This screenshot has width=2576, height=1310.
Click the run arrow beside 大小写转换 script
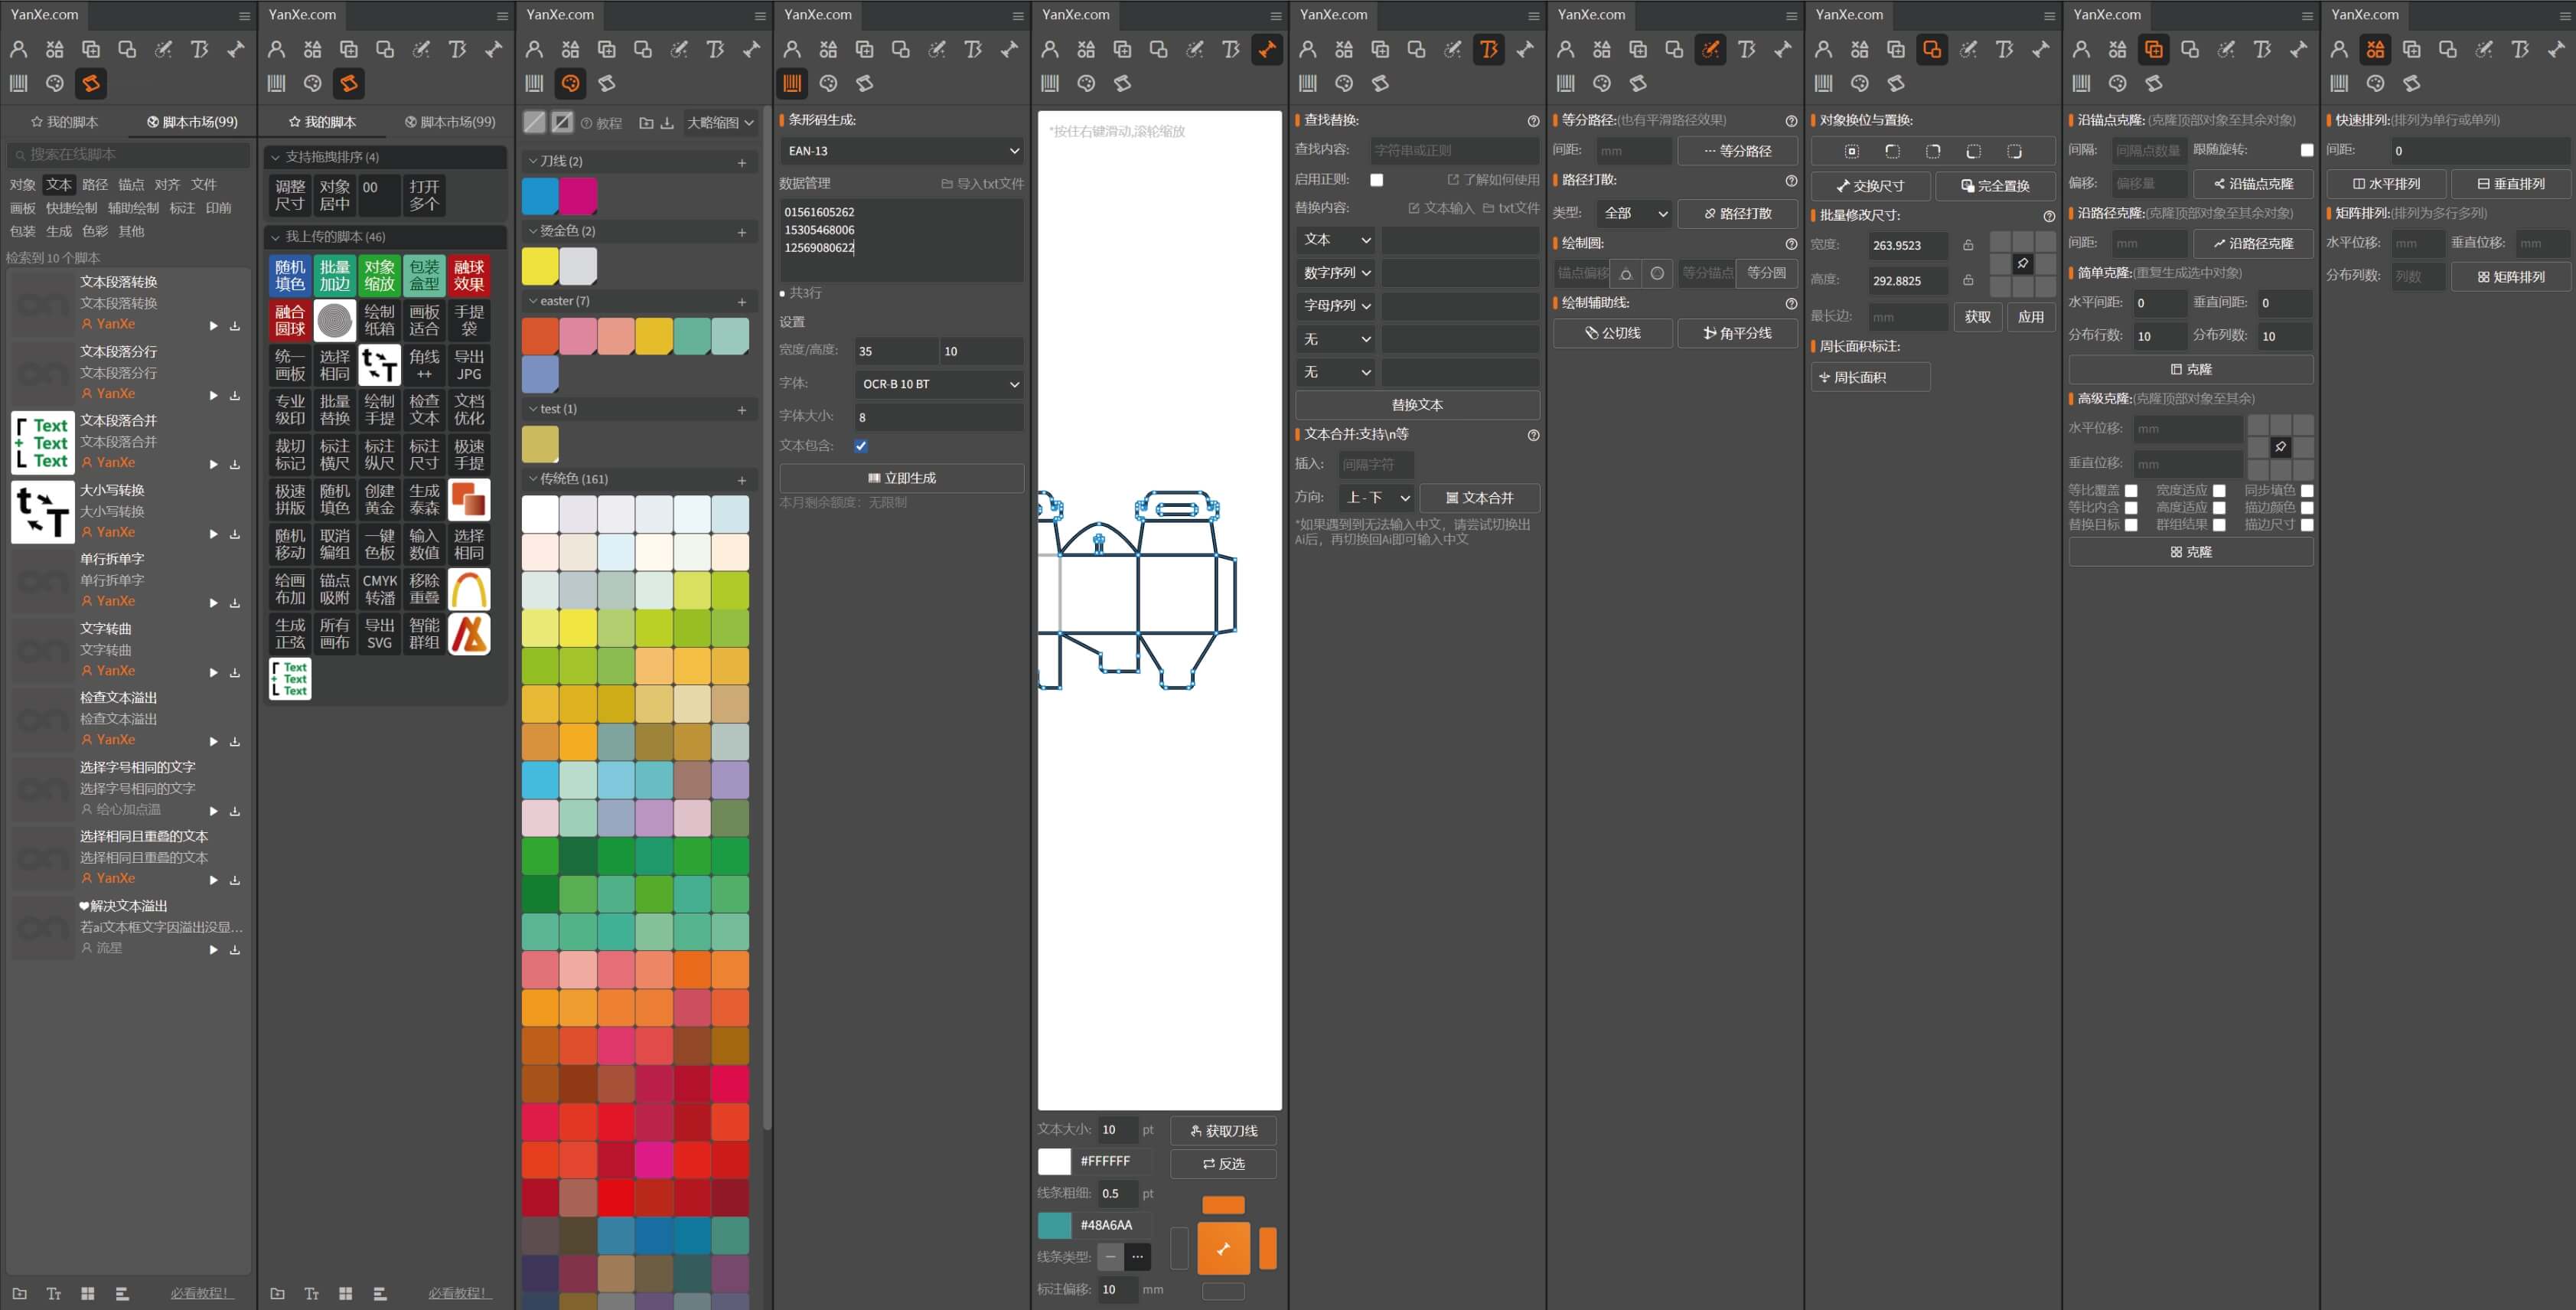[x=213, y=534]
